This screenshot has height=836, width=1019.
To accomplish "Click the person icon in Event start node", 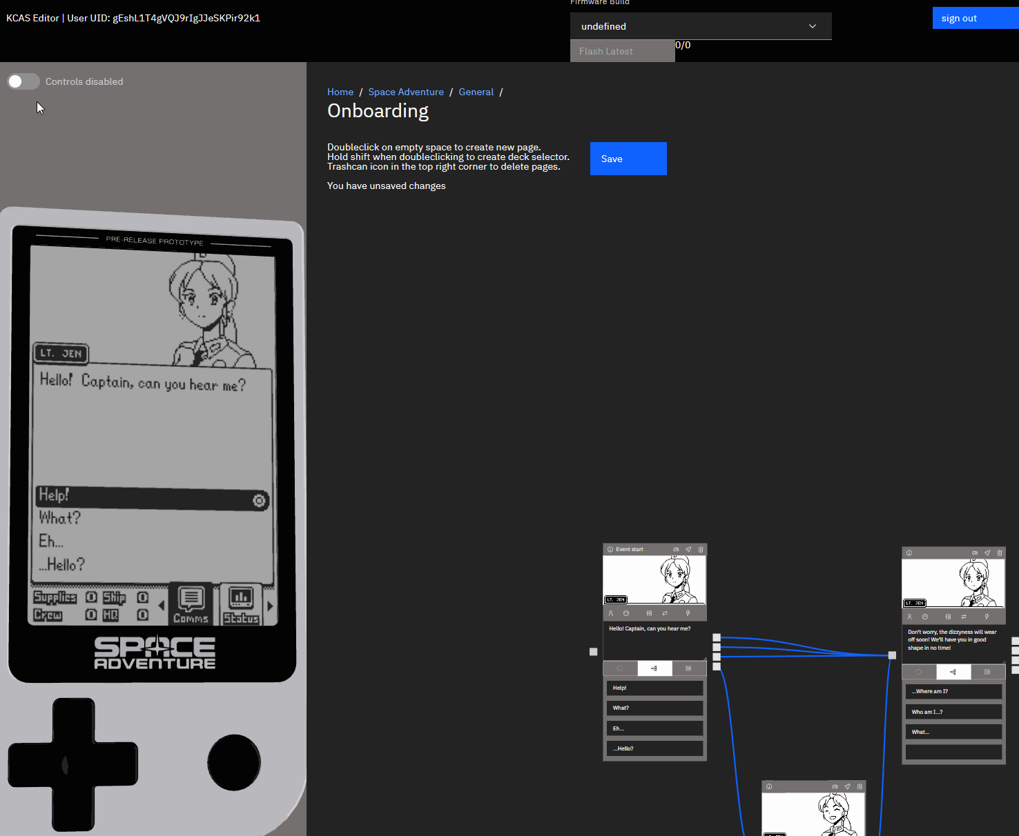I will click(x=610, y=613).
